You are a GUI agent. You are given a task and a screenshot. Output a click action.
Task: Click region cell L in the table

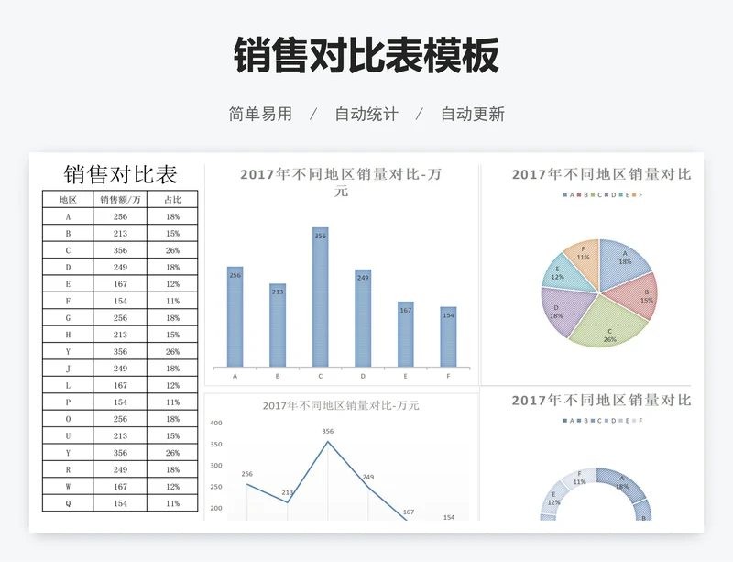pyautogui.click(x=68, y=385)
